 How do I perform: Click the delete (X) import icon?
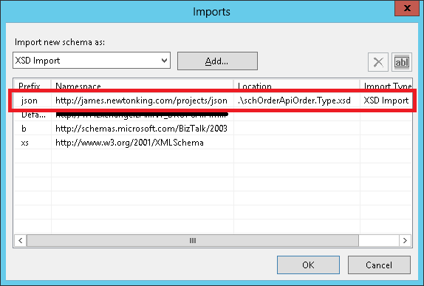pyautogui.click(x=378, y=62)
